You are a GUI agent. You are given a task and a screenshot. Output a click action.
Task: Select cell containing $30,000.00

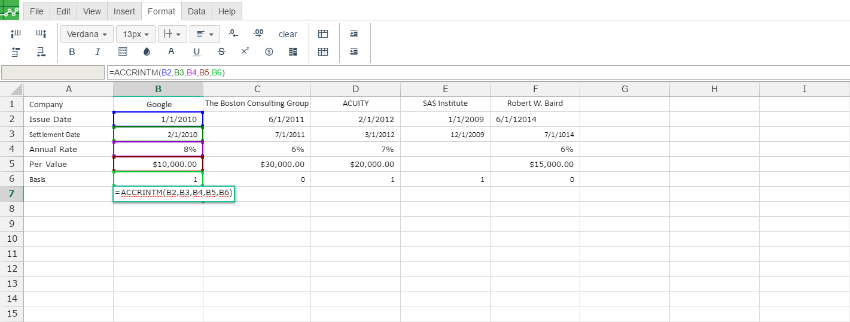[257, 164]
